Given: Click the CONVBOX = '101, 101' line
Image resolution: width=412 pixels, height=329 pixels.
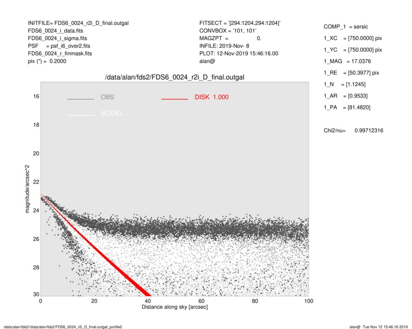Looking at the screenshot, I should pyautogui.click(x=228, y=31).
